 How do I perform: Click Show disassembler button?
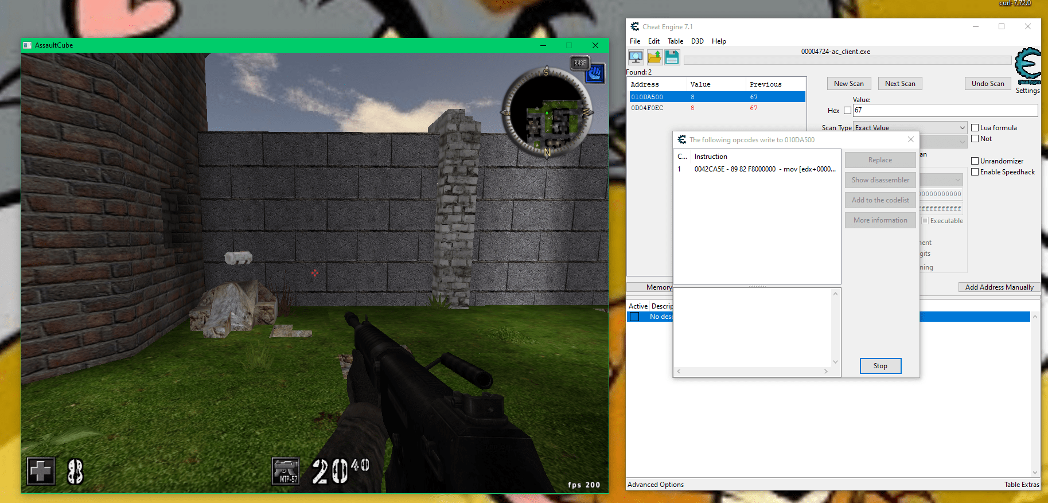coord(880,180)
